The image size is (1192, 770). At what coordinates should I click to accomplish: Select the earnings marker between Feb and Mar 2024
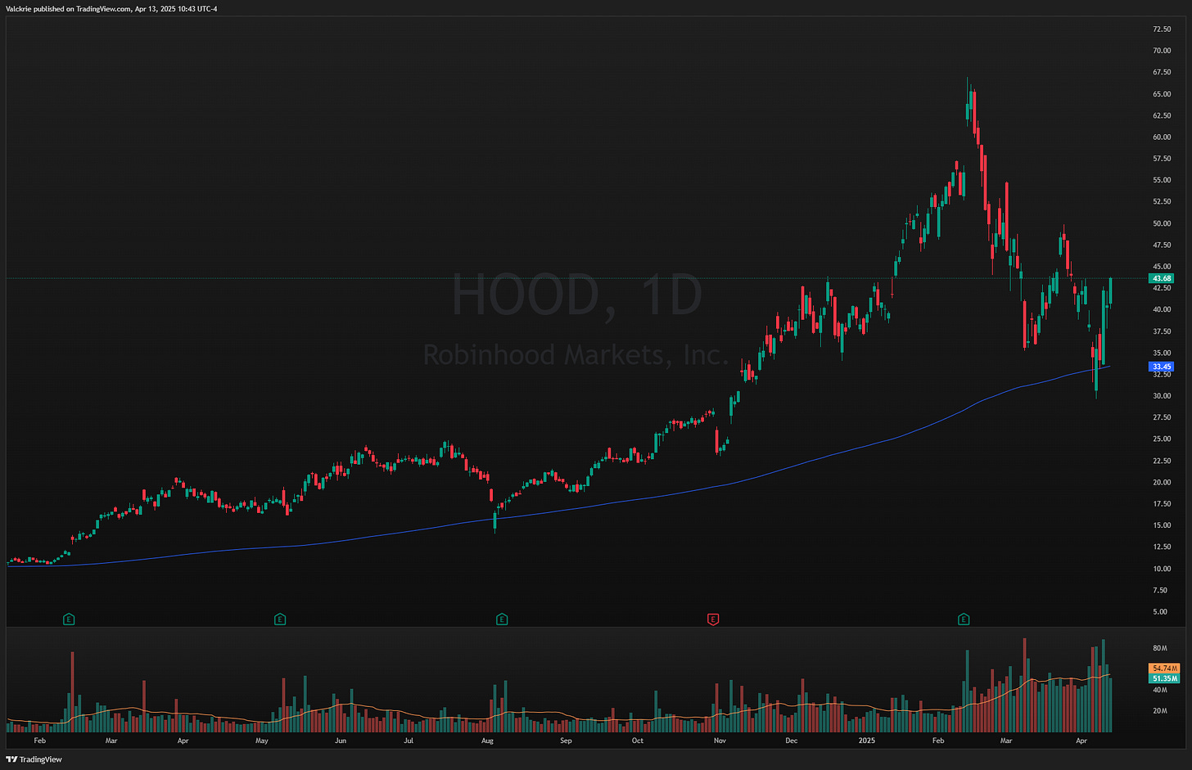pyautogui.click(x=69, y=619)
